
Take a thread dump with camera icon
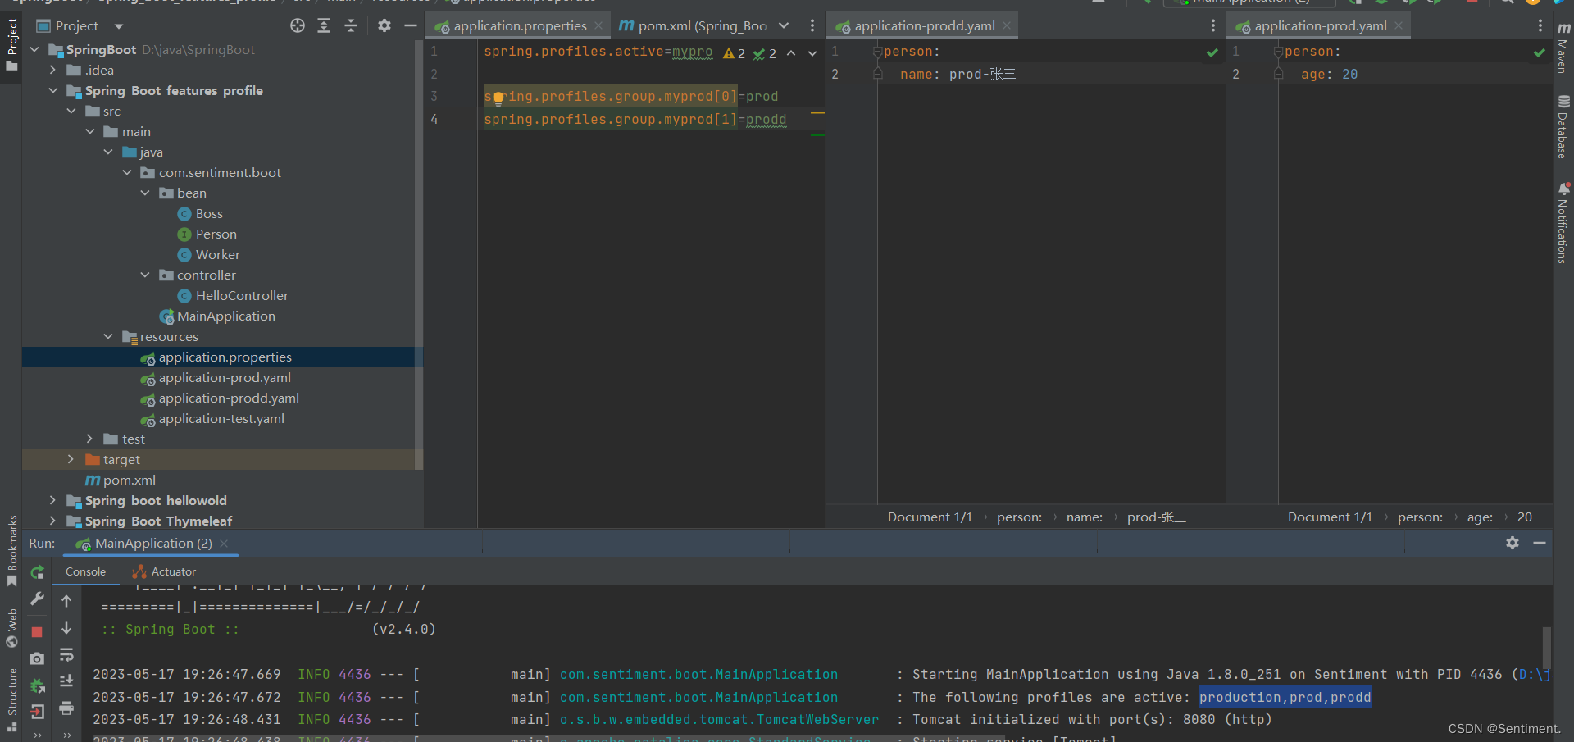(37, 658)
